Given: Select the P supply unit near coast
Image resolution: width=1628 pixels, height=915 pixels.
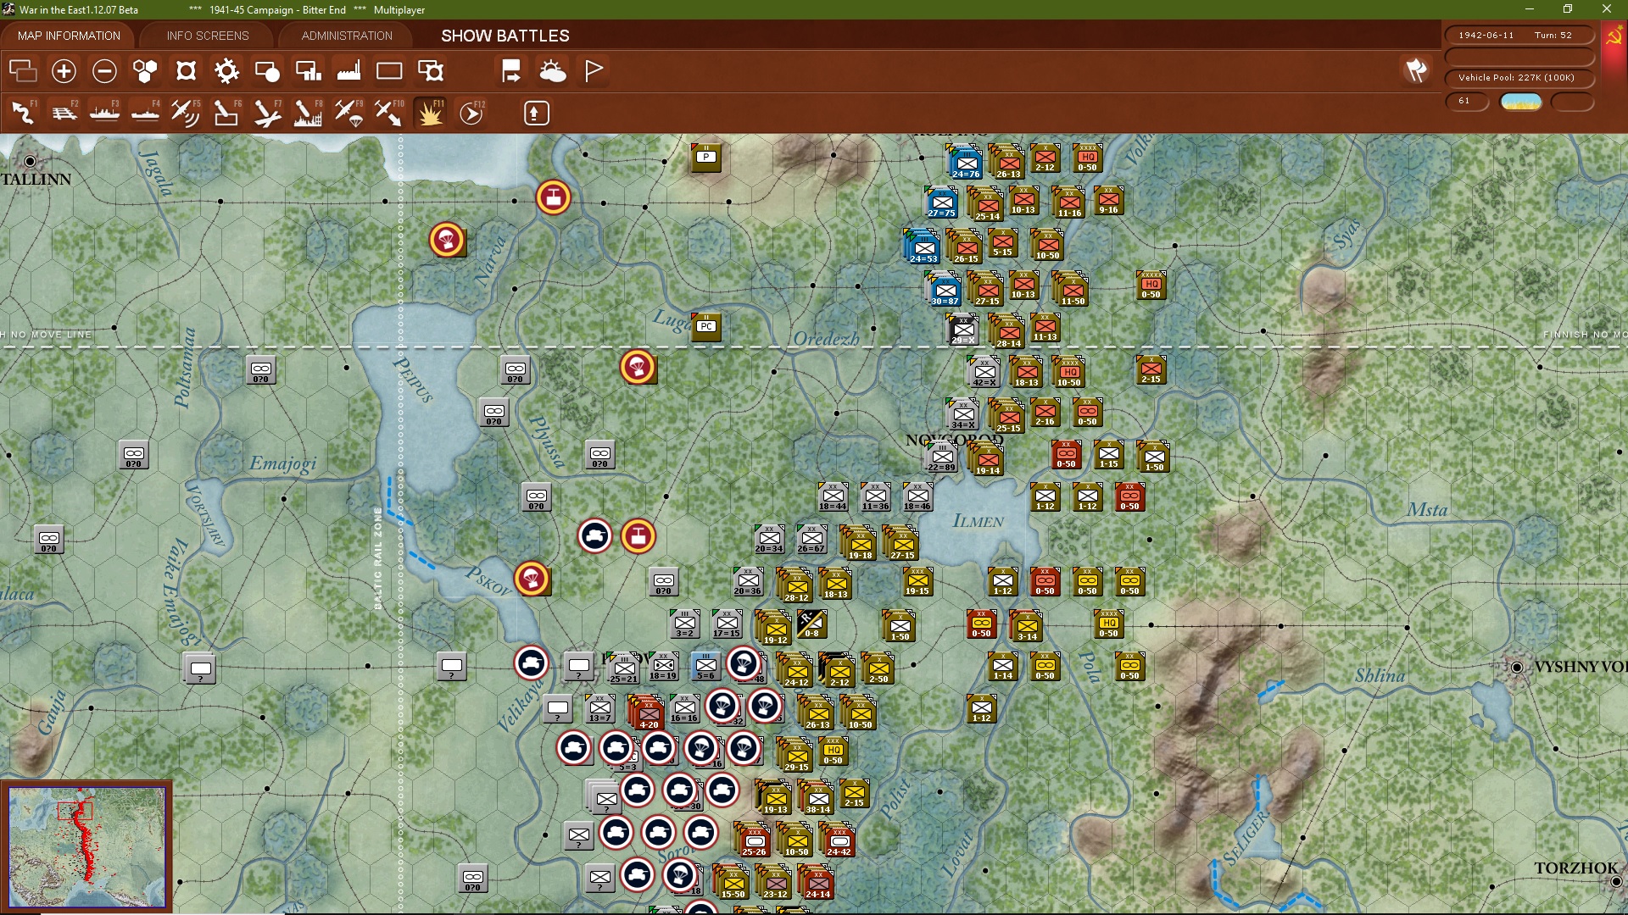Looking at the screenshot, I should [705, 157].
